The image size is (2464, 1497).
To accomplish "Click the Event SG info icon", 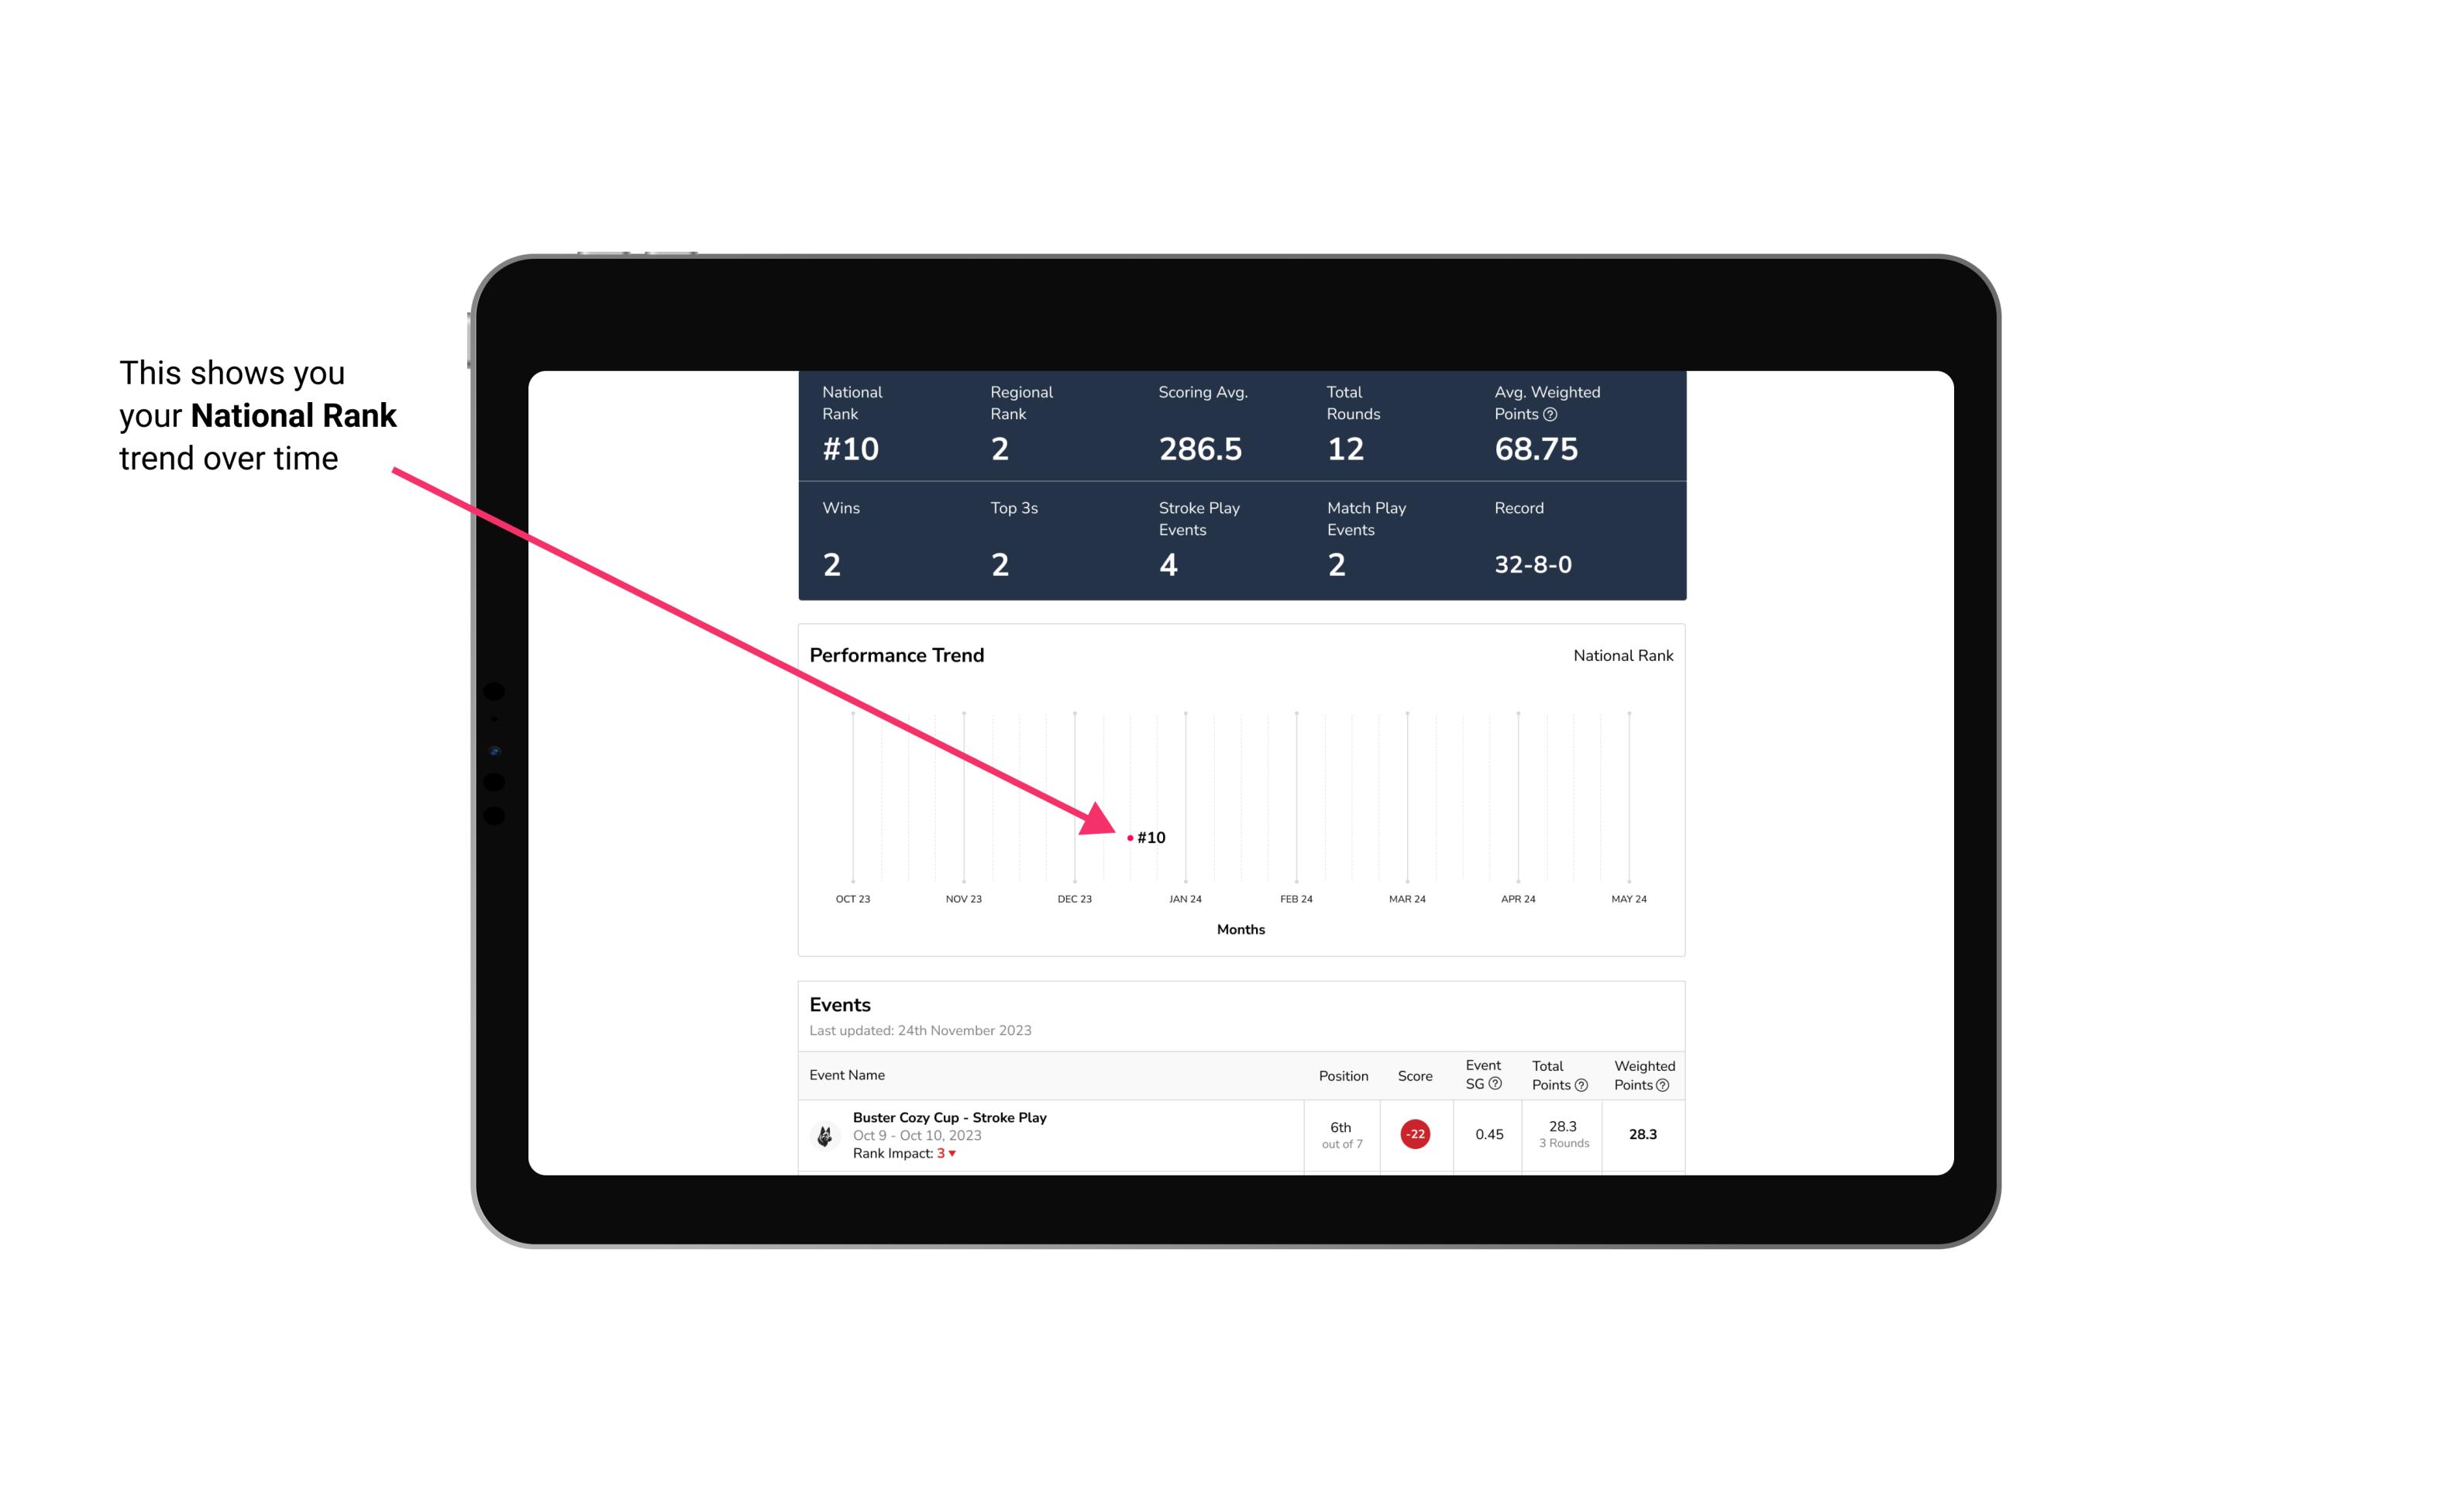I will (1498, 1083).
